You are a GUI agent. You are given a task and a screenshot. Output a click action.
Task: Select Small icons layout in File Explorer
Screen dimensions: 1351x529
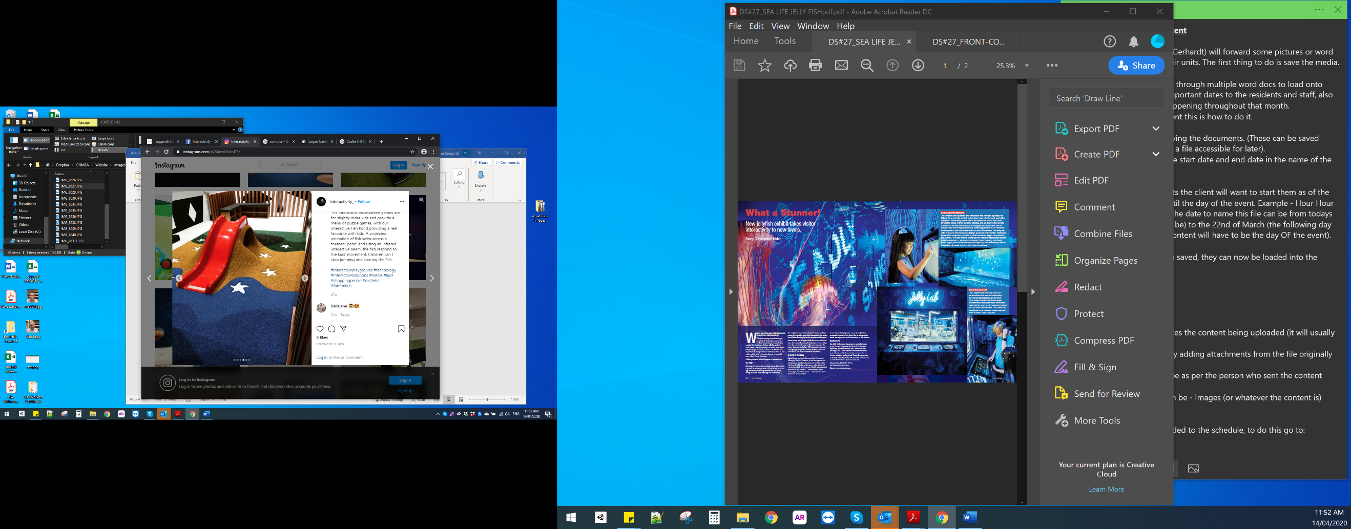tap(103, 144)
